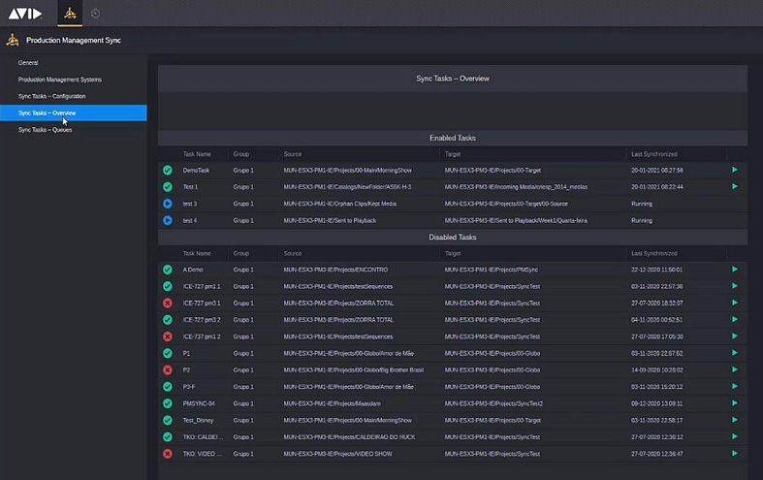Run the DemoTask sync task
The image size is (763, 480).
(x=735, y=170)
